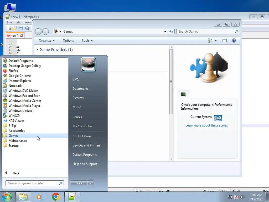Refresh the Games folder view

pos(171,32)
